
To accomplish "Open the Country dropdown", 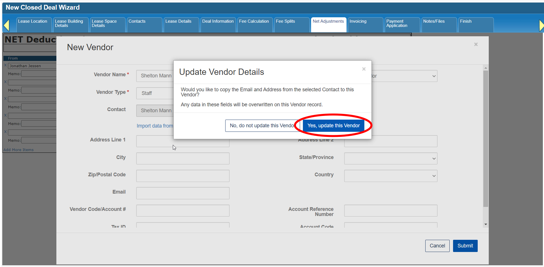I will 390,176.
